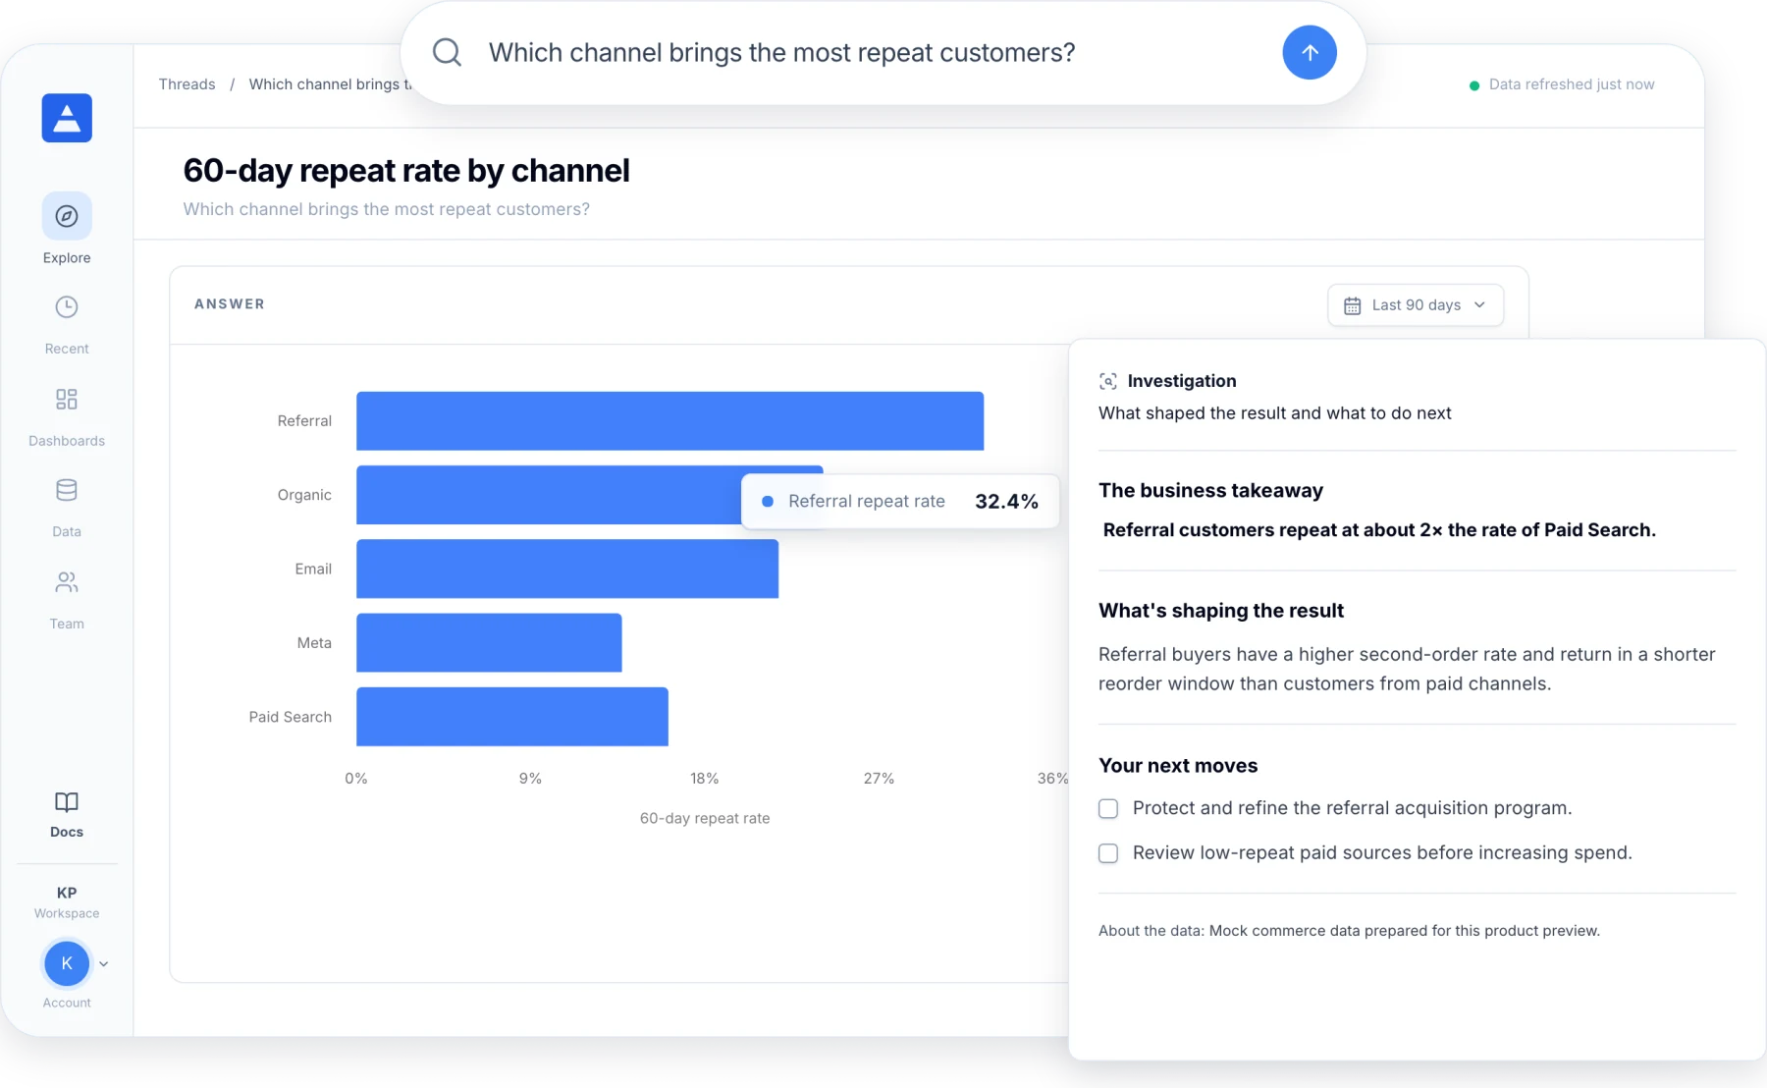Click the subtitle under the chart title
The height and width of the screenshot is (1088, 1767).
point(386,209)
